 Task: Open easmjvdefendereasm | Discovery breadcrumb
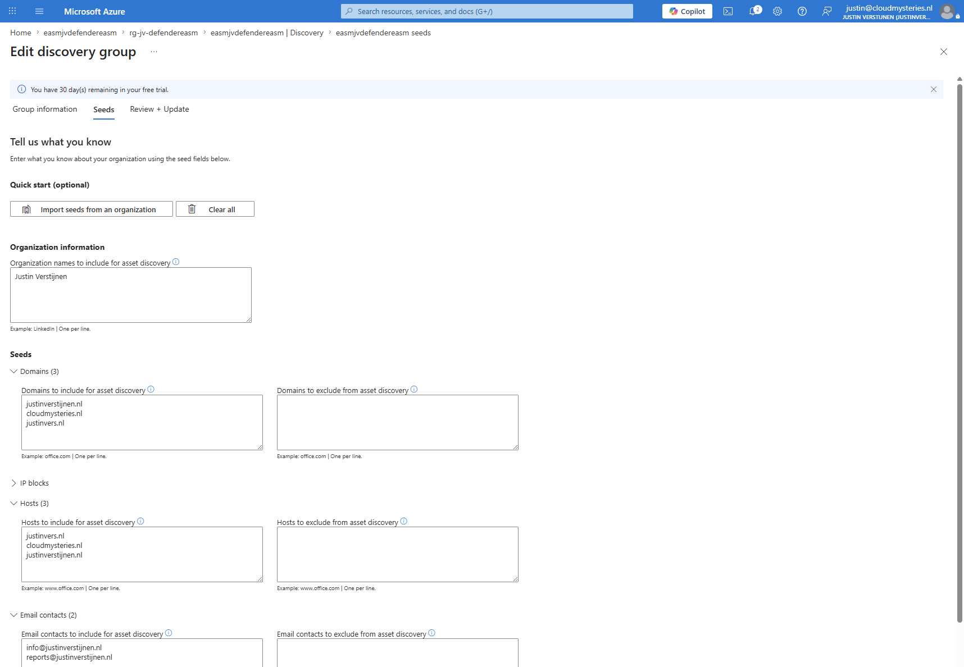267,33
